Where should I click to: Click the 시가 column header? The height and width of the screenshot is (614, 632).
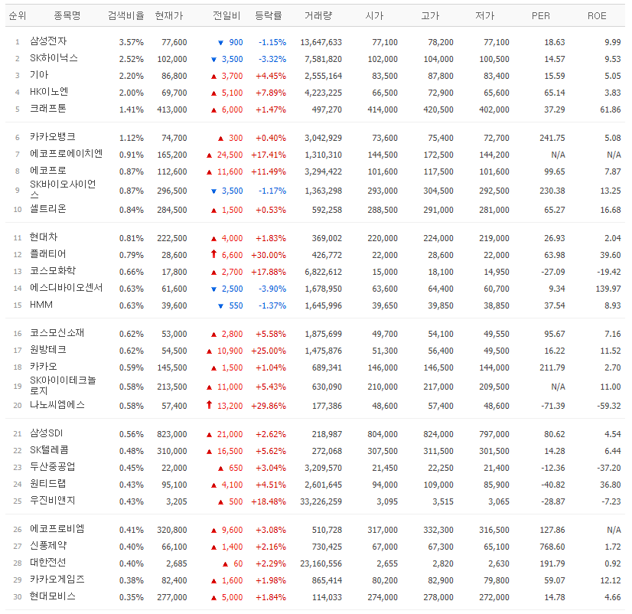point(374,16)
